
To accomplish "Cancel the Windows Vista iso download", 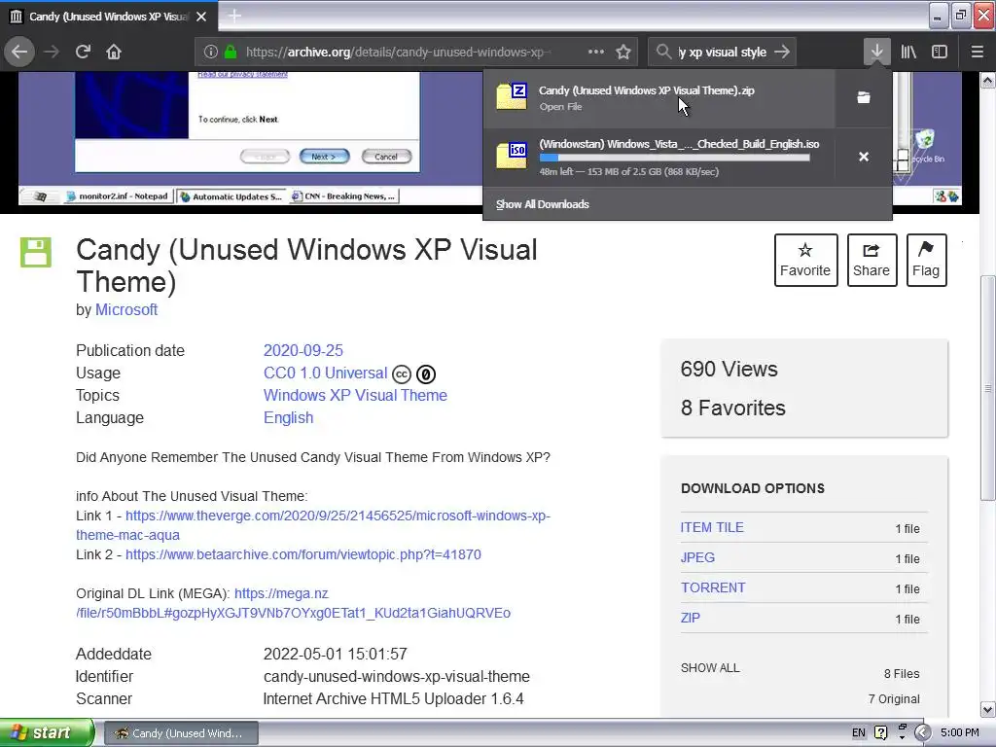I will (x=864, y=157).
